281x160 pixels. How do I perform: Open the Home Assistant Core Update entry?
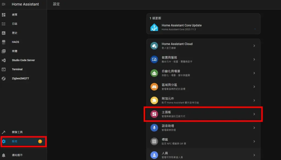[x=203, y=27]
